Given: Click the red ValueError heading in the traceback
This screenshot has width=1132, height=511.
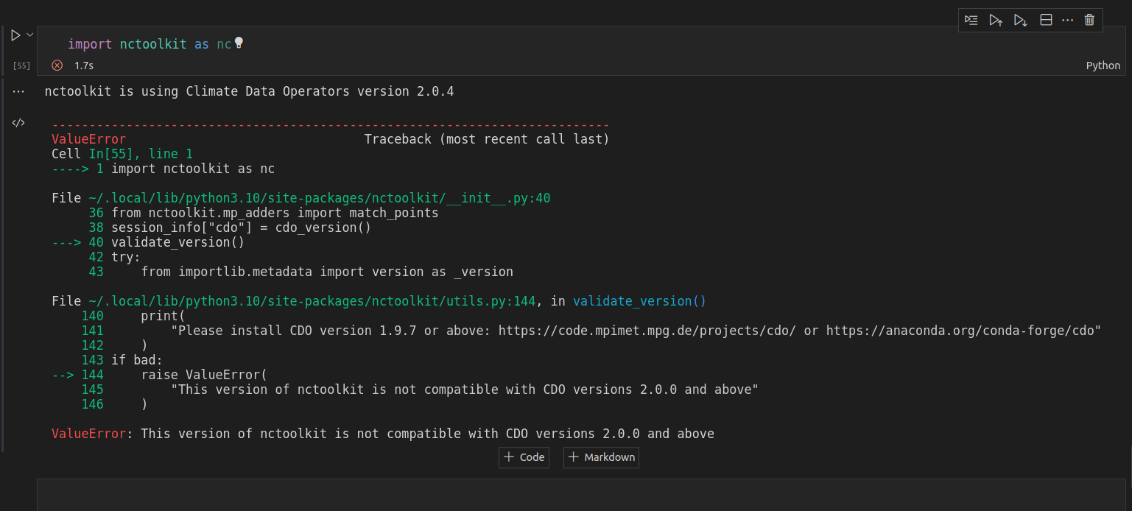Looking at the screenshot, I should (x=88, y=139).
